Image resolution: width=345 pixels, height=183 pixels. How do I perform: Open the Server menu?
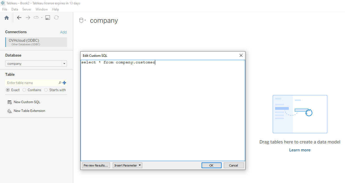coord(27,9)
